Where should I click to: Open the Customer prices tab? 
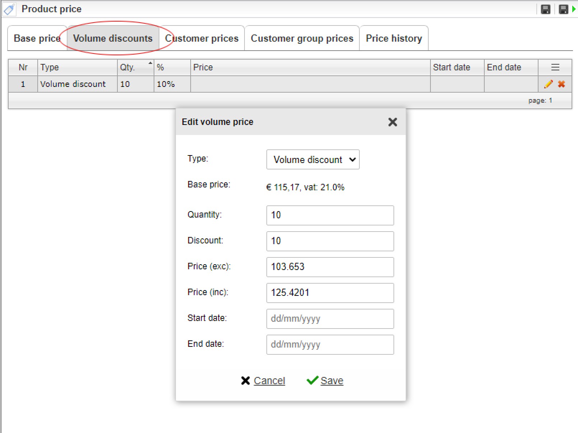point(202,38)
